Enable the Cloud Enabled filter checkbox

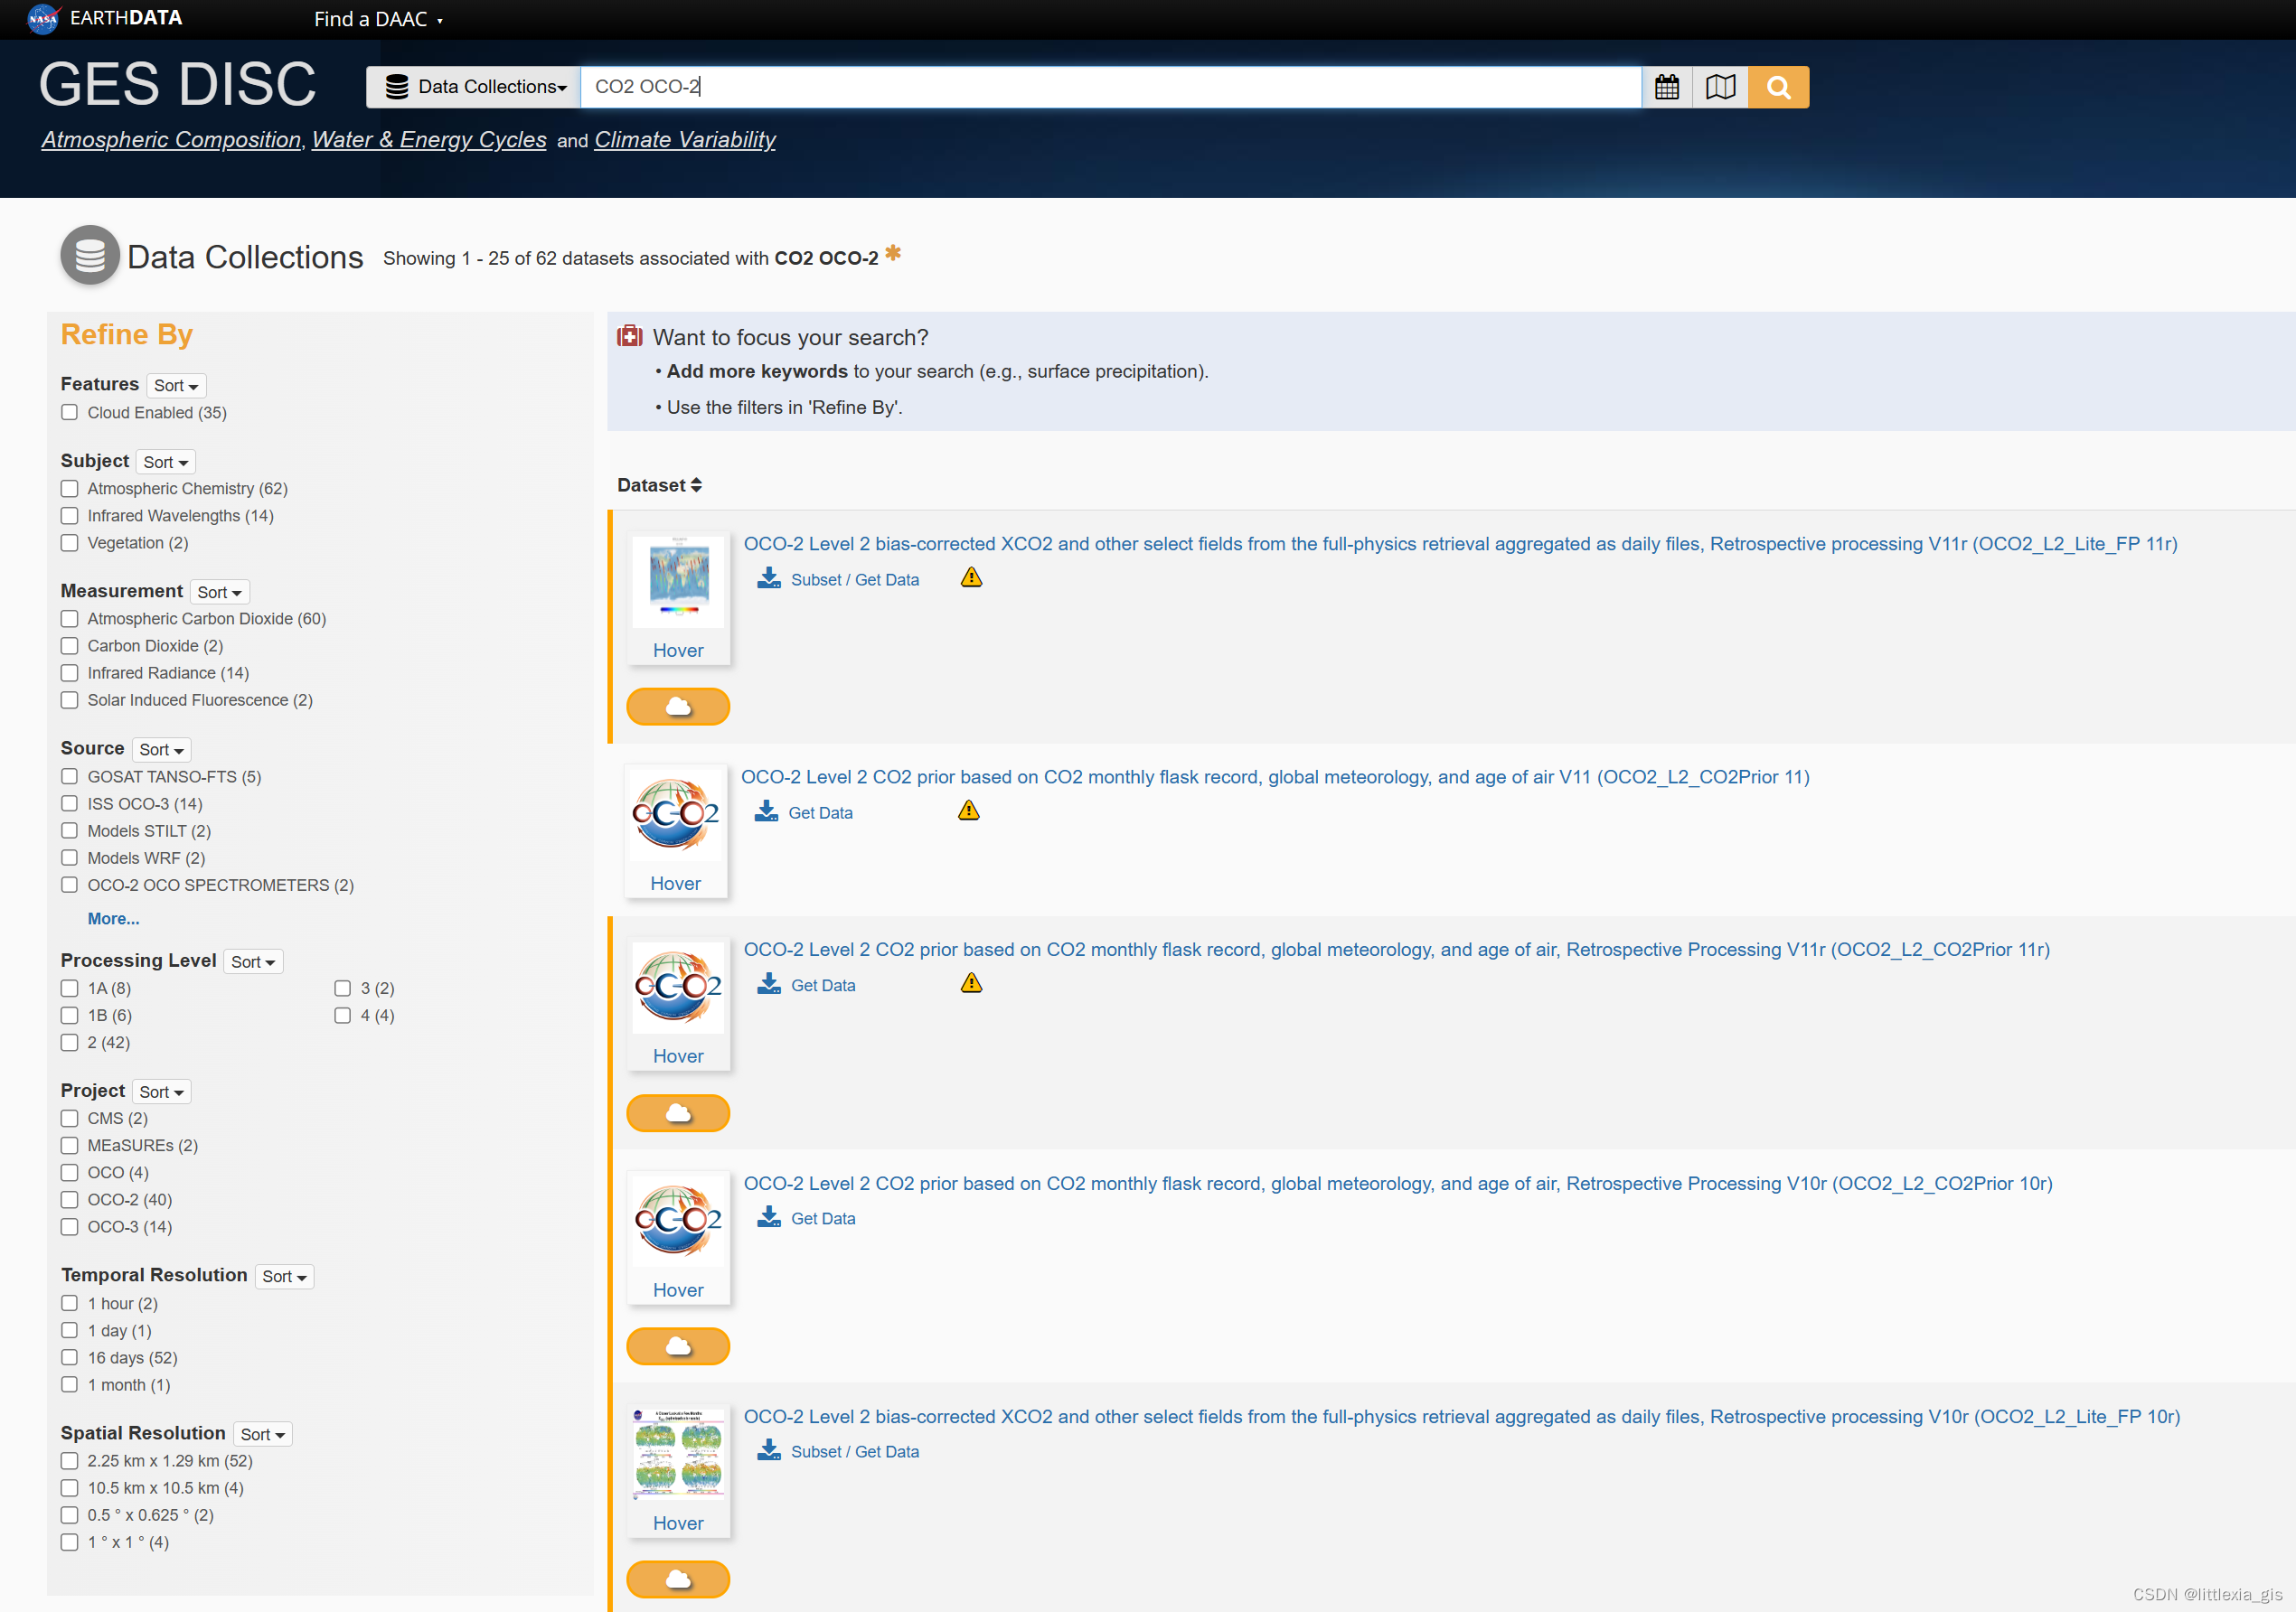coord(69,413)
